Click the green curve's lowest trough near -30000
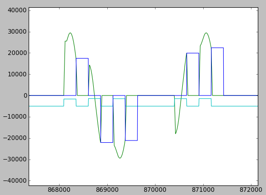This screenshot has height=195, width=266. coord(120,158)
